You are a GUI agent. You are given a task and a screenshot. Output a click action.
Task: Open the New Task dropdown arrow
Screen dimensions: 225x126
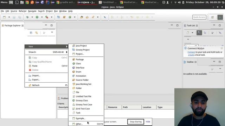click(x=193, y=33)
